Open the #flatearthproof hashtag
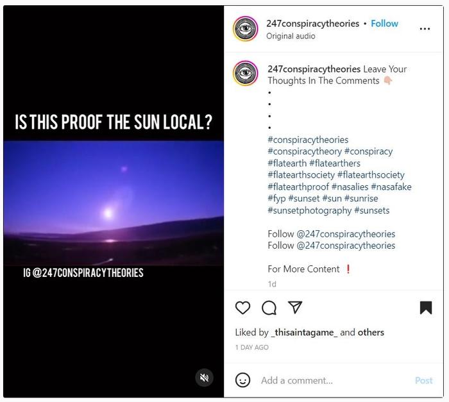Viewport: 449px width, 402px height. coord(298,187)
